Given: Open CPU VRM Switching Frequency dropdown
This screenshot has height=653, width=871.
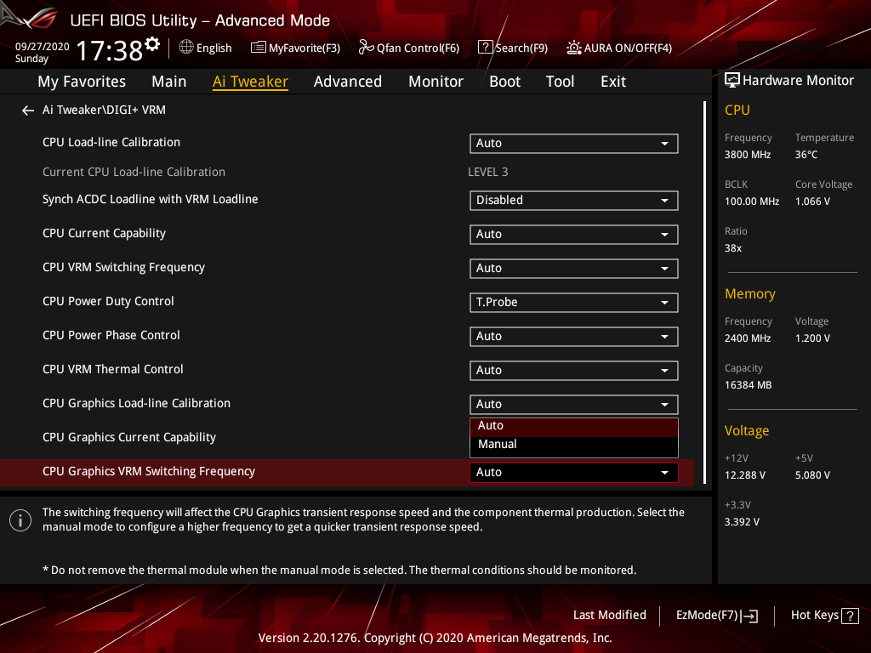Looking at the screenshot, I should click(574, 268).
